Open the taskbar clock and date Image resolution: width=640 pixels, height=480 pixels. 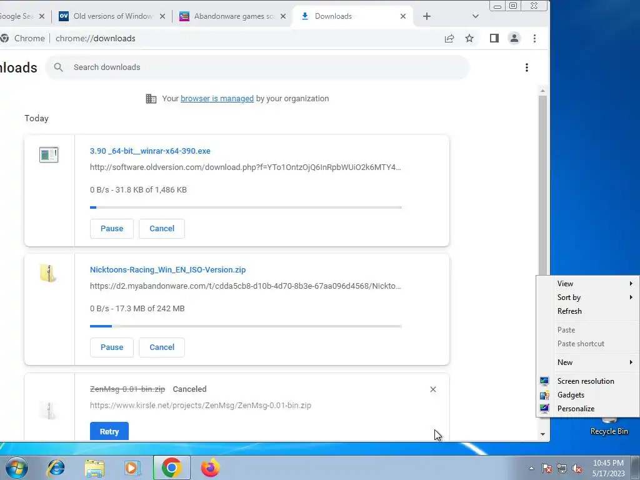click(x=608, y=468)
